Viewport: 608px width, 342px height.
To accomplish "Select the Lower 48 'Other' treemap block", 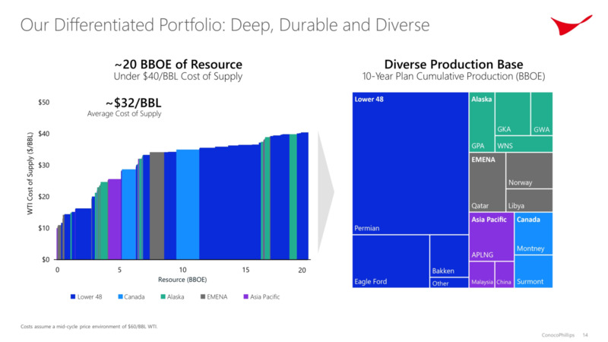I will click(x=449, y=283).
